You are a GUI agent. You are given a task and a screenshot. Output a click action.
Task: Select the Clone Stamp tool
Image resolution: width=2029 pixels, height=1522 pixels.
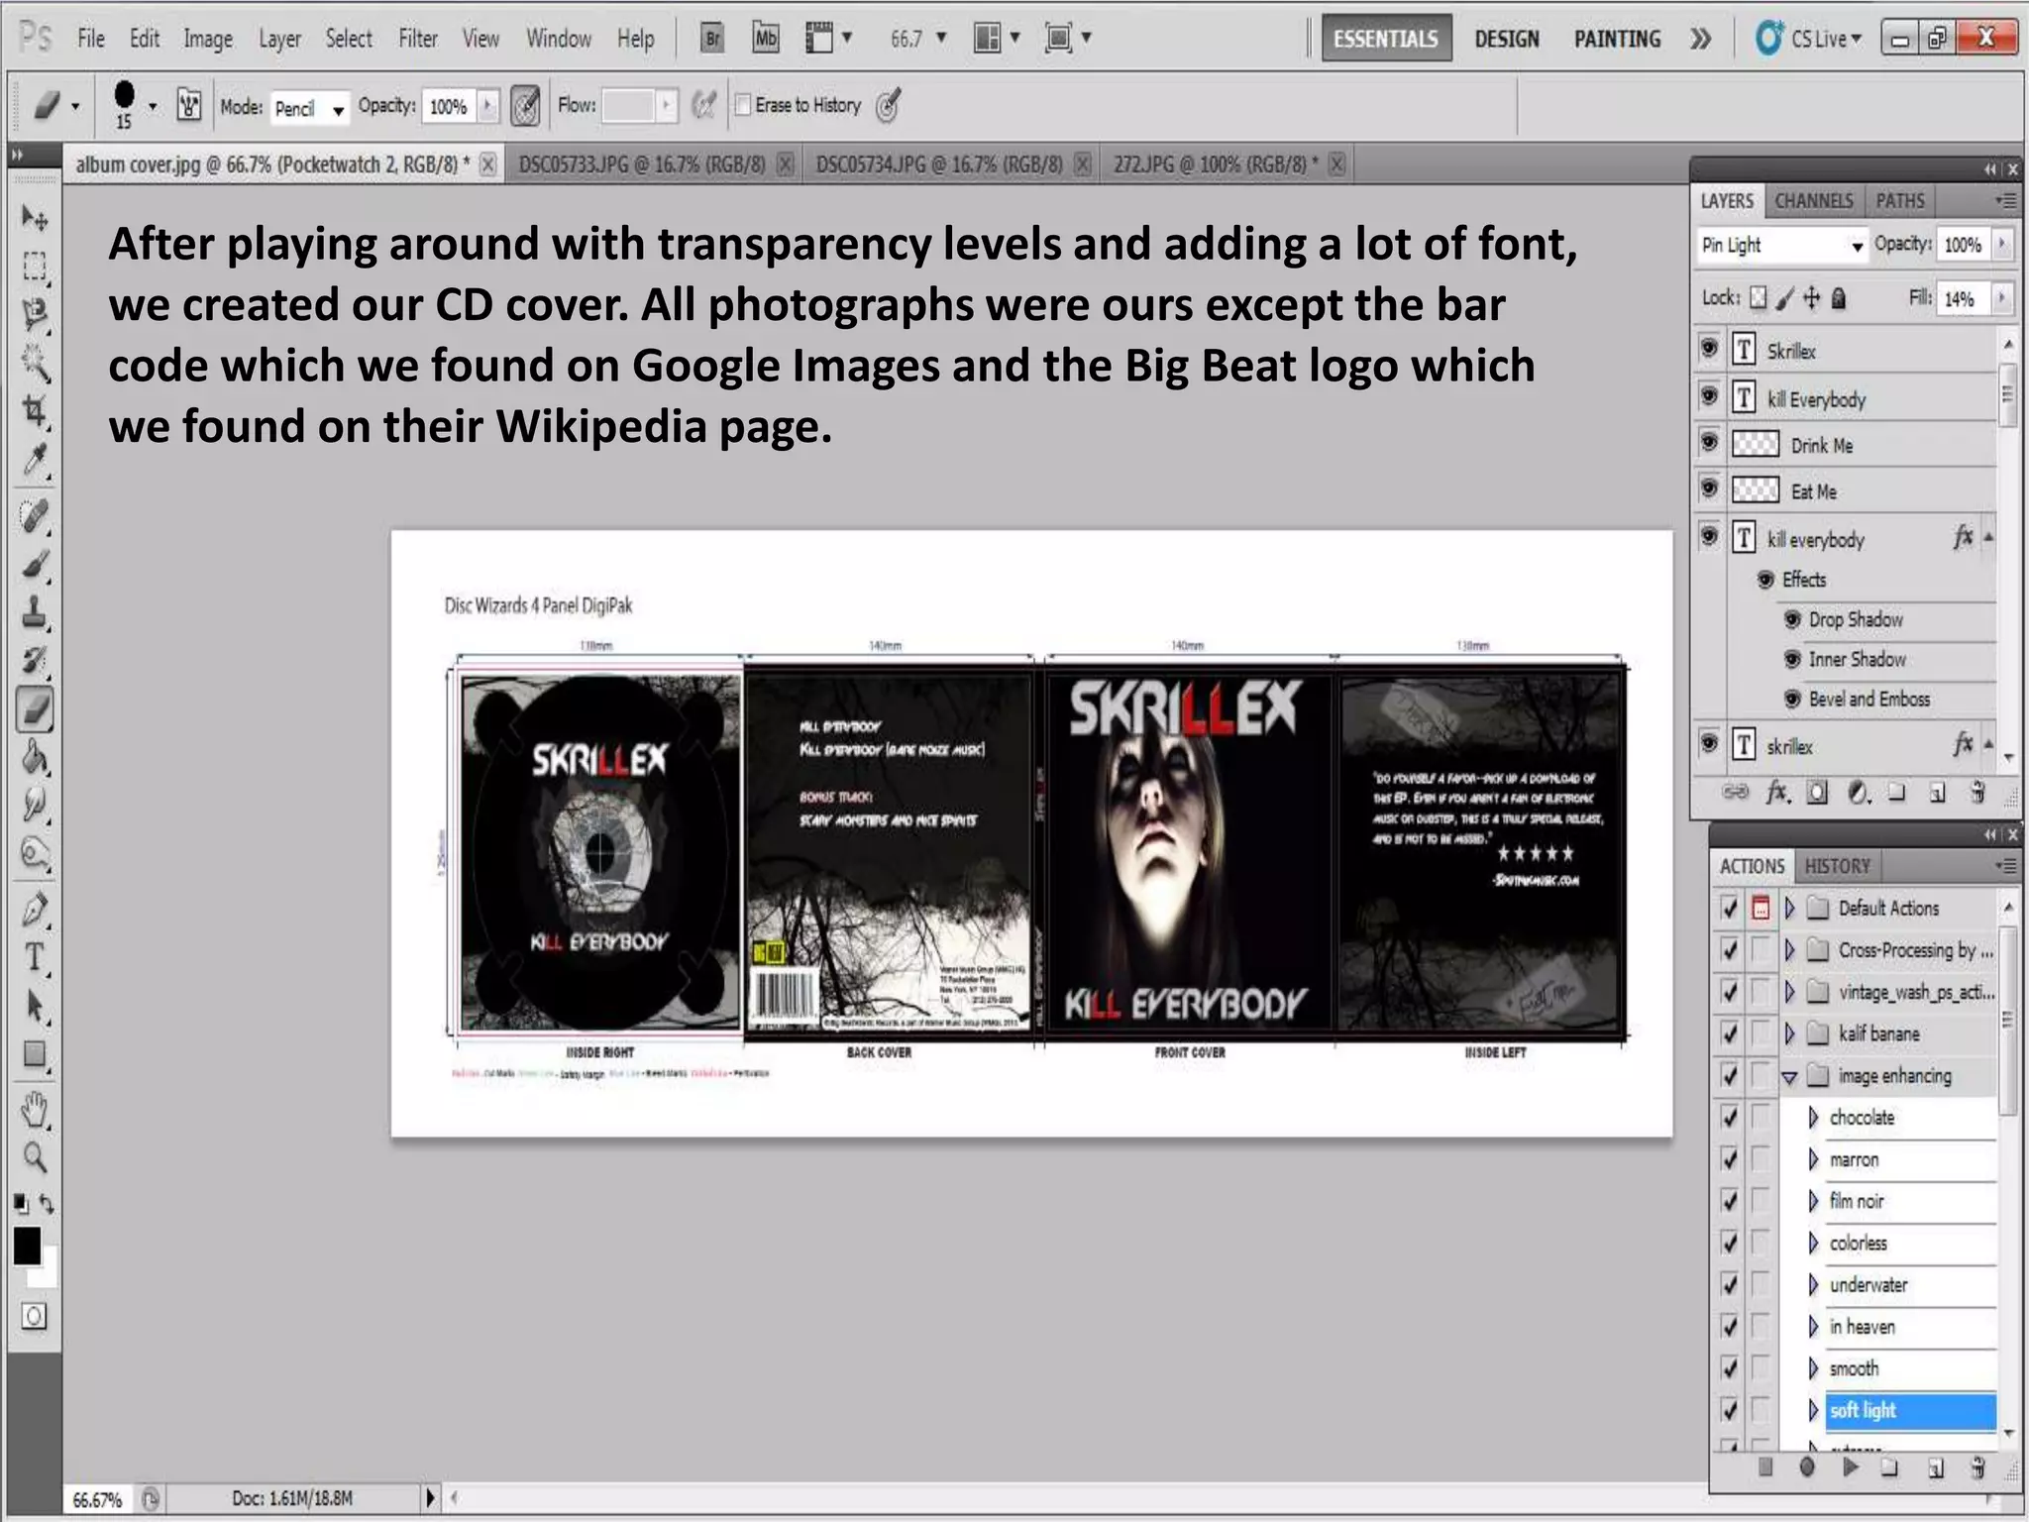pyautogui.click(x=35, y=612)
